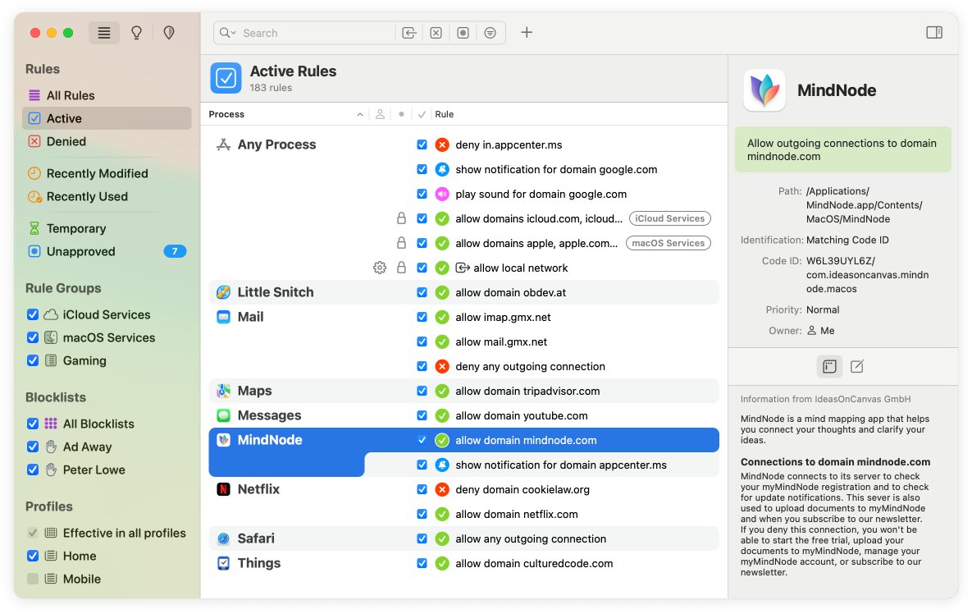
Task: Click the sound icon for google.com rule
Action: (x=442, y=194)
